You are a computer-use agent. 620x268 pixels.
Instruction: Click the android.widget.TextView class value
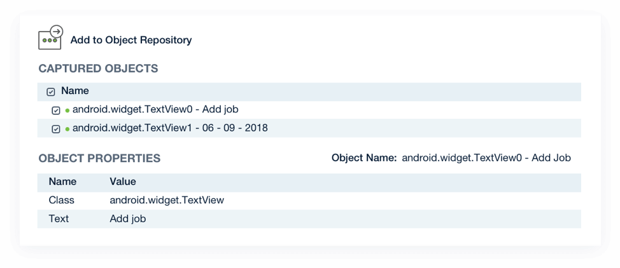click(167, 201)
